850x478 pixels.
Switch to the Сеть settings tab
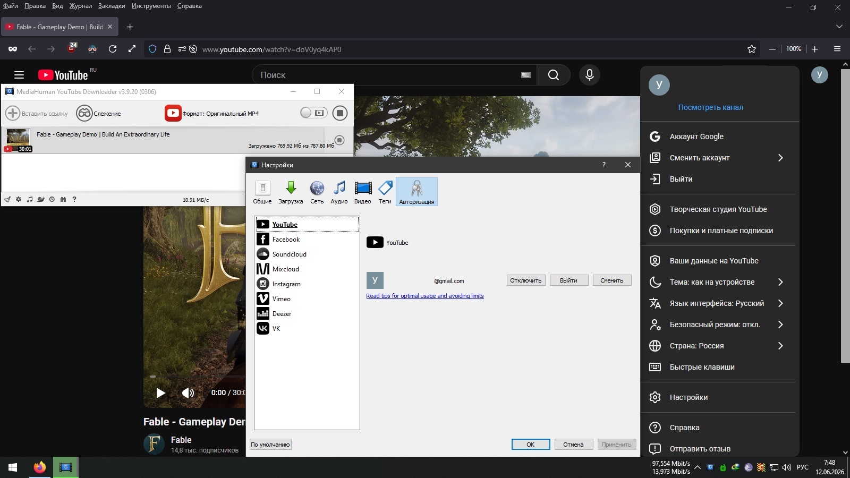pos(317,192)
